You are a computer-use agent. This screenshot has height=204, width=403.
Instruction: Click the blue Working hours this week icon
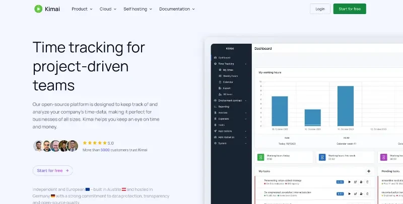322,157
